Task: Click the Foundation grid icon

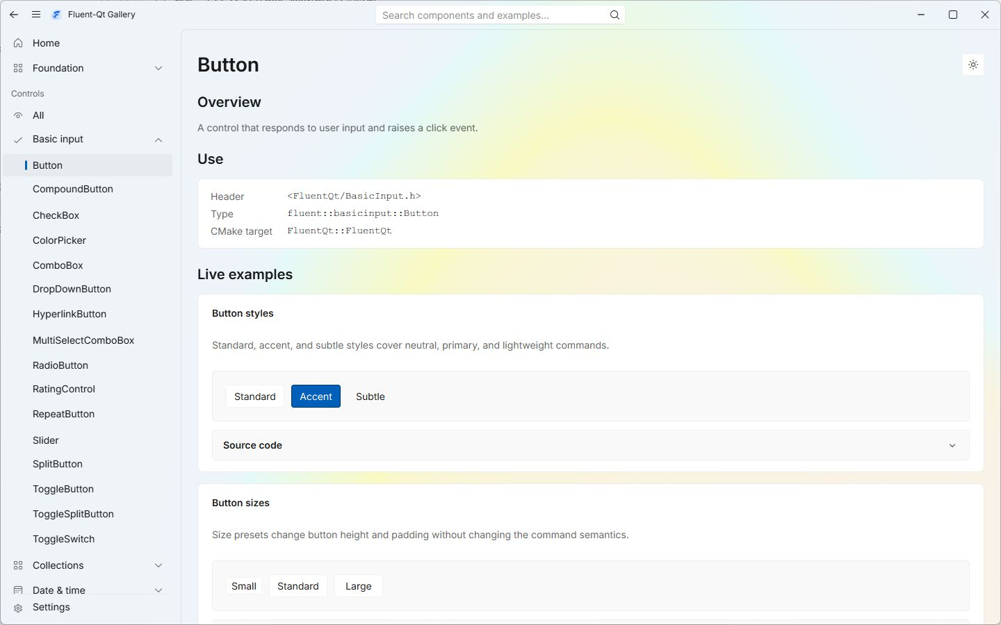Action: pyautogui.click(x=18, y=68)
